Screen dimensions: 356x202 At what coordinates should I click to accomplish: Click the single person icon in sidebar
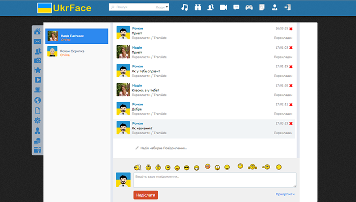click(x=37, y=131)
